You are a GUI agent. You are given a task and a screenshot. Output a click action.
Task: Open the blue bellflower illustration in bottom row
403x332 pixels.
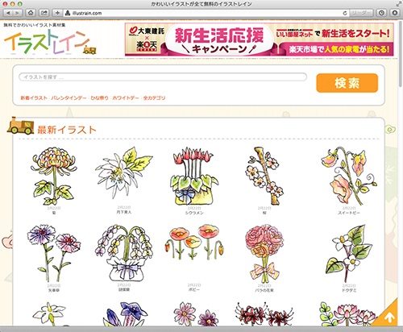coord(126,313)
